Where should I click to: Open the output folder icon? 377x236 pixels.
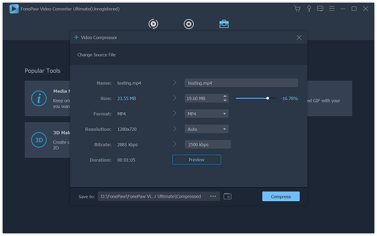(x=227, y=196)
